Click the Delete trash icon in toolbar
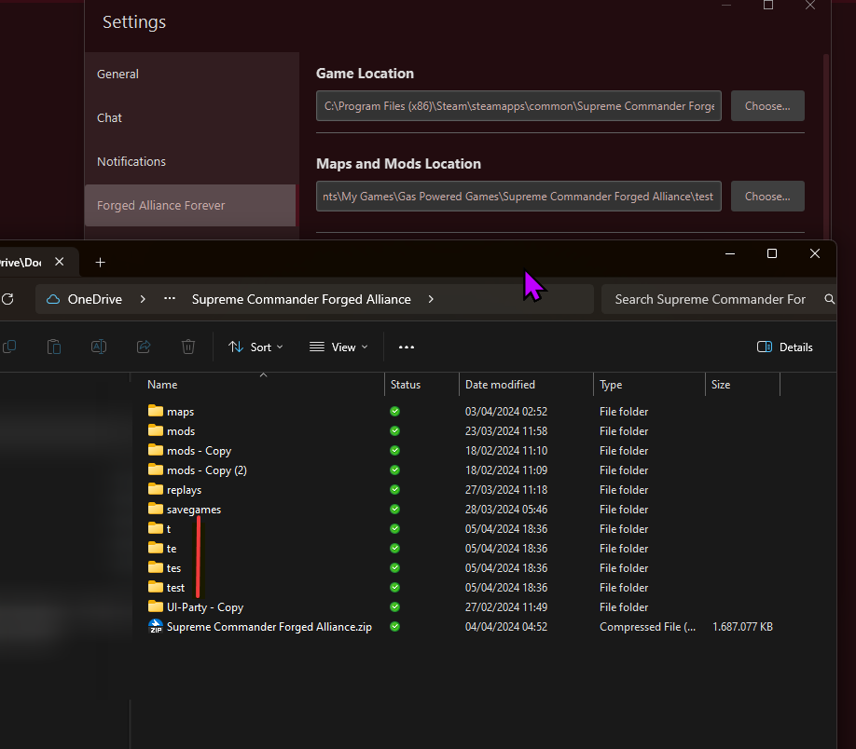 pos(188,347)
